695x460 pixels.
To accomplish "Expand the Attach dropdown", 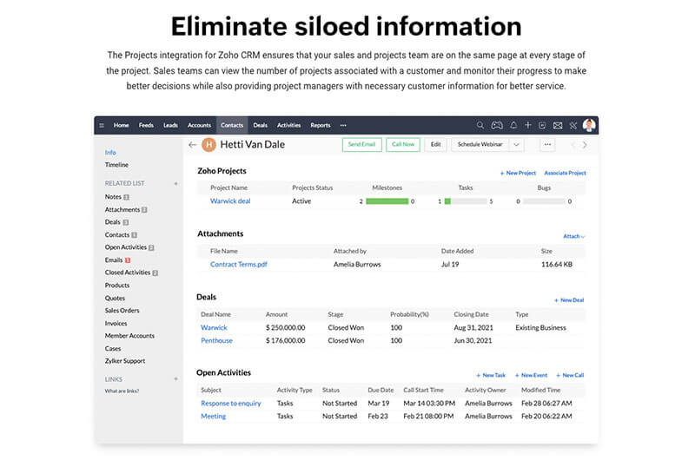I will (574, 236).
